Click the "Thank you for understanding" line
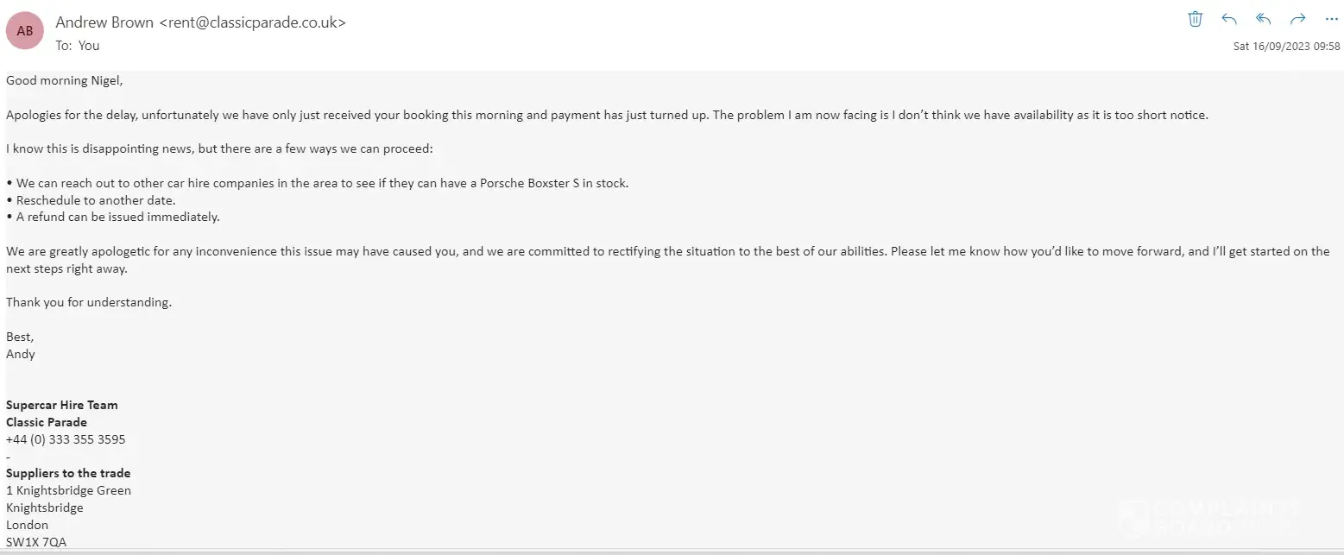The width and height of the screenshot is (1344, 555). point(89,303)
